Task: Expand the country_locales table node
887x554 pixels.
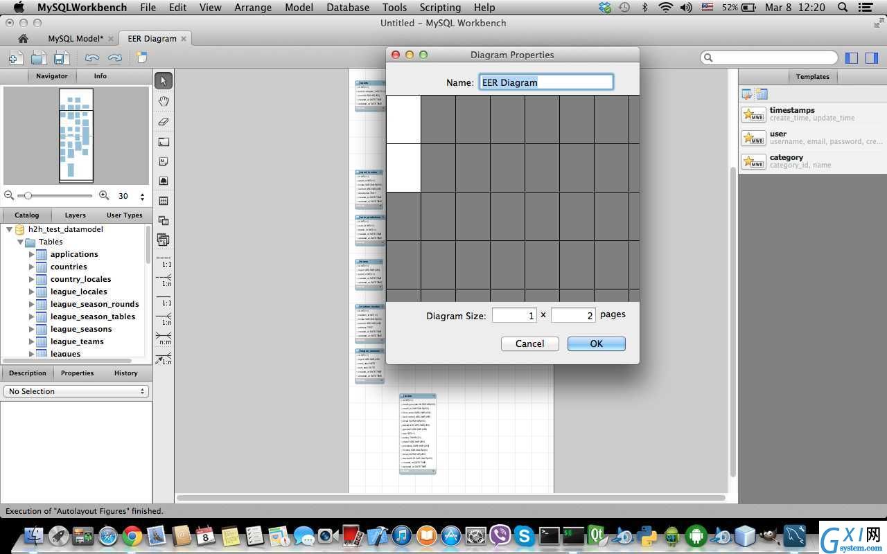Action: tap(32, 279)
